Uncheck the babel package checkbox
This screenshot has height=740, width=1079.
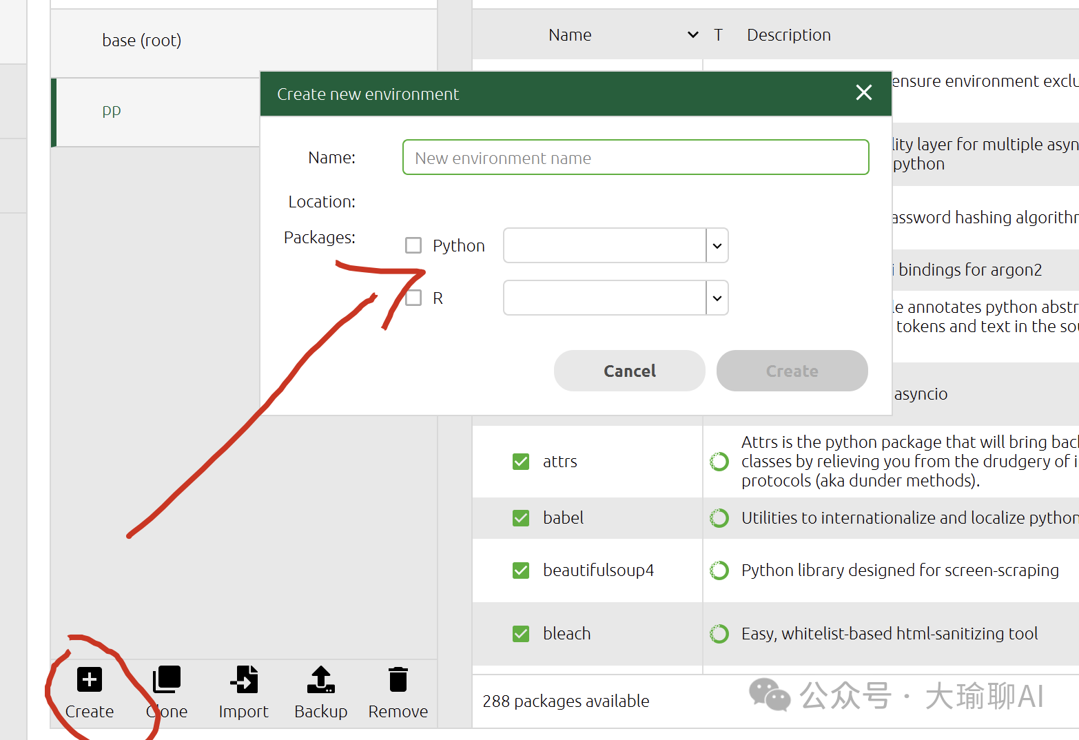tap(521, 518)
